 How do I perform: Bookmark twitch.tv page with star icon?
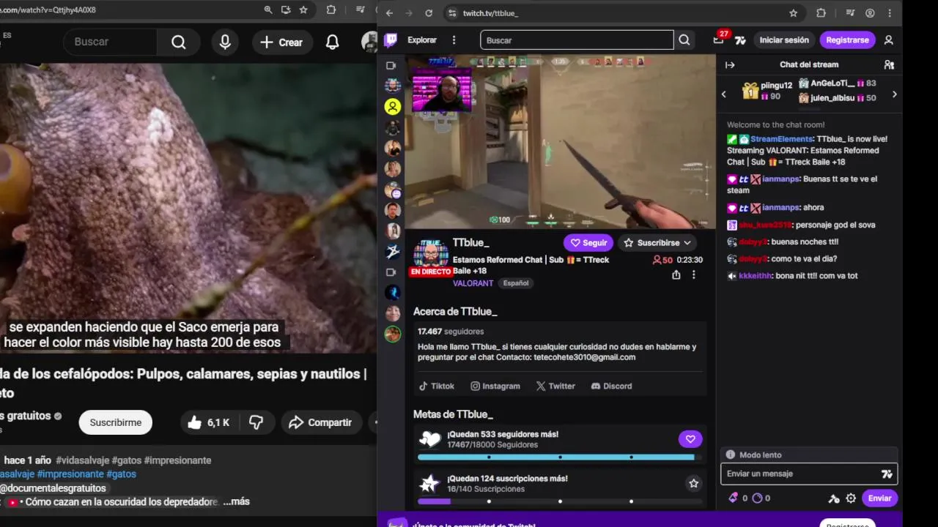pyautogui.click(x=793, y=13)
